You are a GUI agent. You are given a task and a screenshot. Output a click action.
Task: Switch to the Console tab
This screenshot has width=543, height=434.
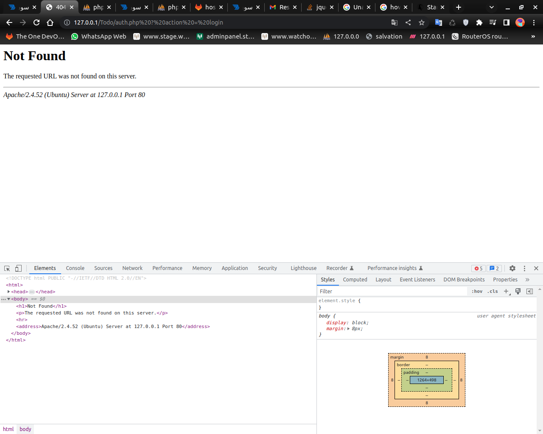coord(75,268)
